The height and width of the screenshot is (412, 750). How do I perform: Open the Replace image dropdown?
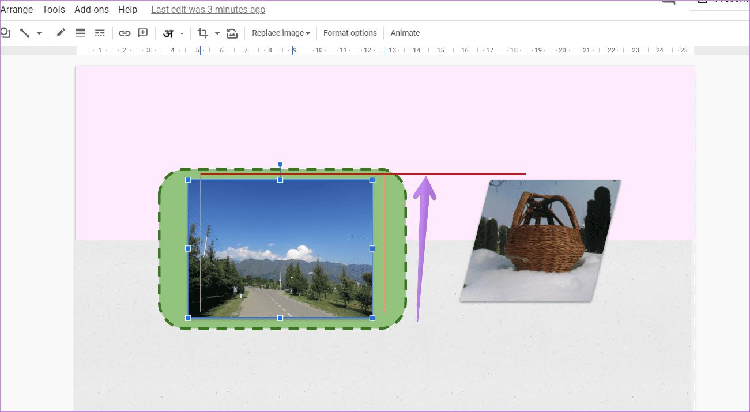tap(281, 33)
